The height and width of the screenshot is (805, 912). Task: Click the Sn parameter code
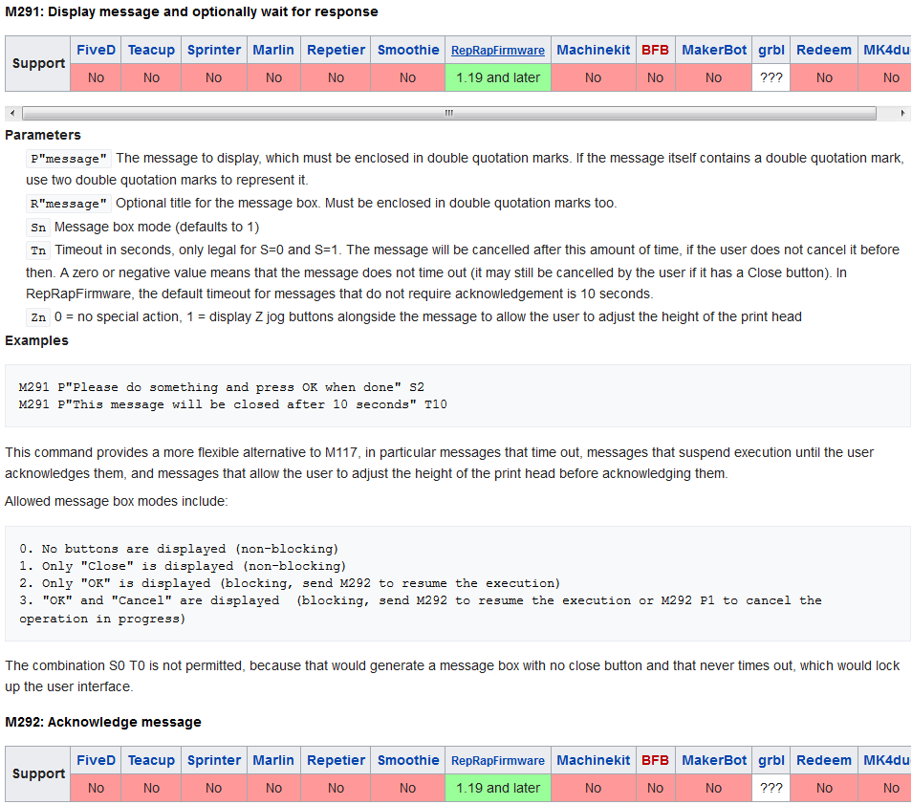[x=38, y=227]
